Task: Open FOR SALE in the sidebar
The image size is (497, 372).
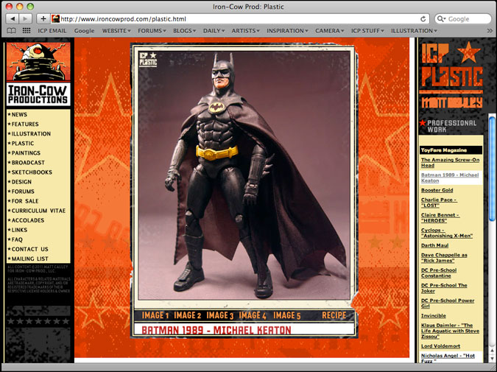Action: [x=25, y=201]
